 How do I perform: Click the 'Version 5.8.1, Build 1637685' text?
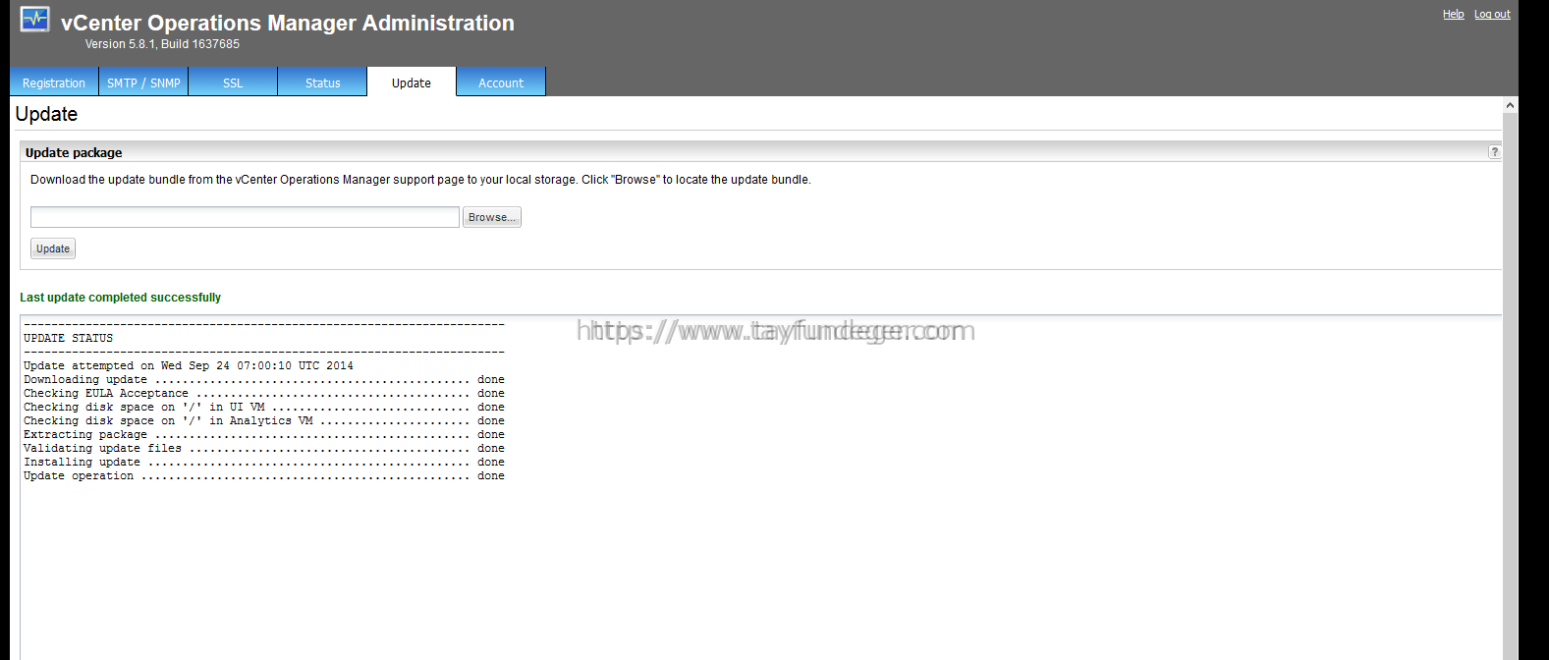point(162,44)
